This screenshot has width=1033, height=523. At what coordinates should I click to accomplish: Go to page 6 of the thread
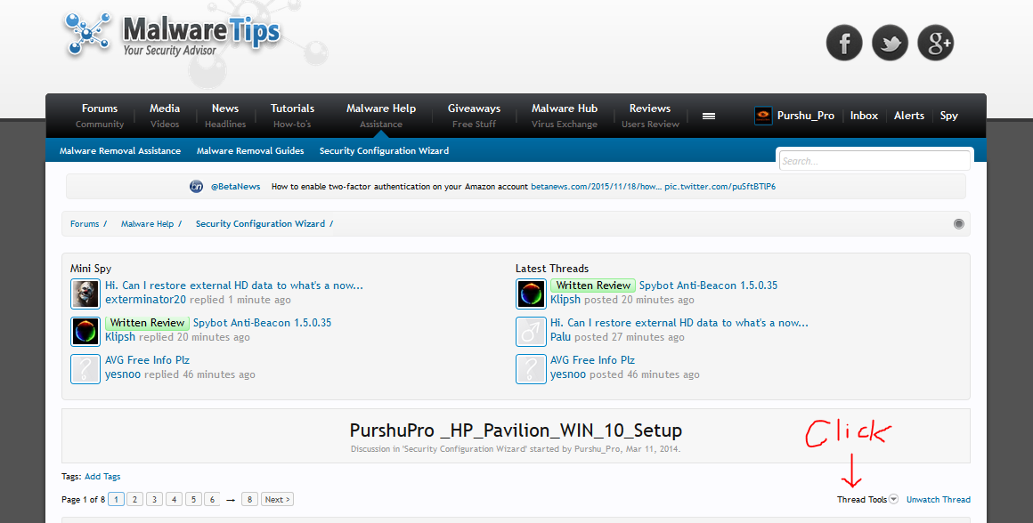(212, 499)
